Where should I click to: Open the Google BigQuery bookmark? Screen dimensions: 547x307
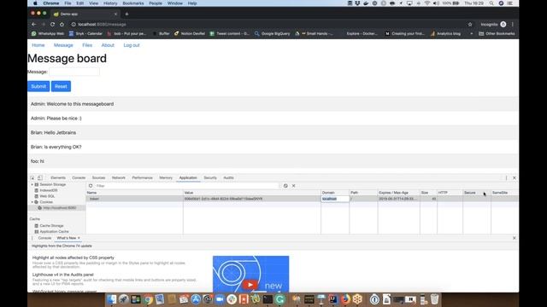click(x=273, y=34)
